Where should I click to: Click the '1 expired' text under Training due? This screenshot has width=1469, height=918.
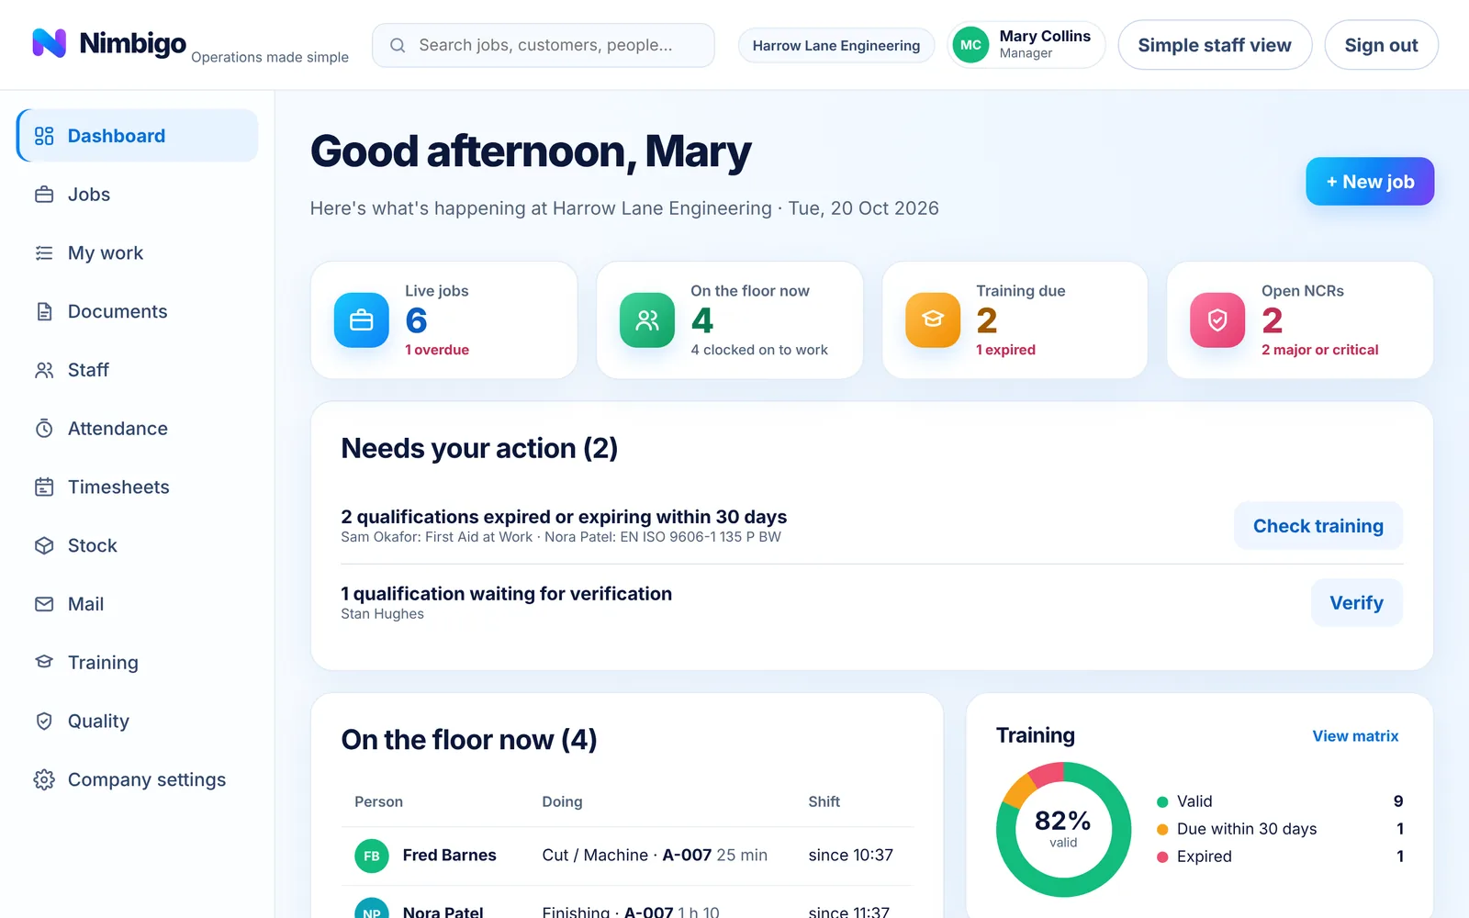1005,350
